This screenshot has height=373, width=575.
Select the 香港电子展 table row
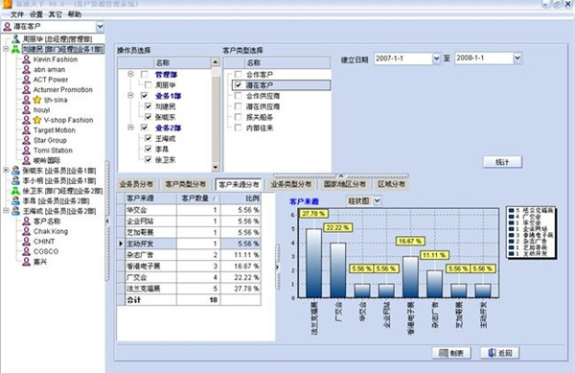(x=189, y=266)
